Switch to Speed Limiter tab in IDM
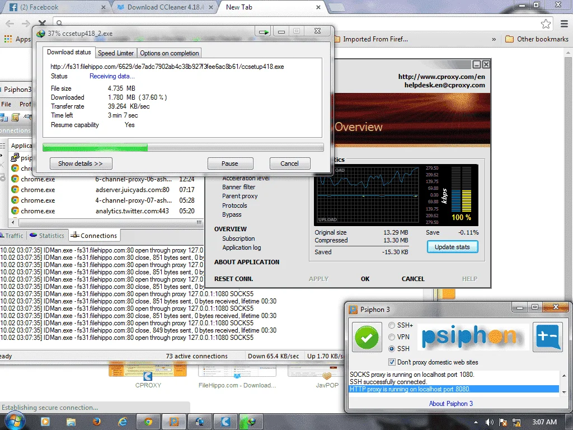573x430 pixels. tap(116, 53)
